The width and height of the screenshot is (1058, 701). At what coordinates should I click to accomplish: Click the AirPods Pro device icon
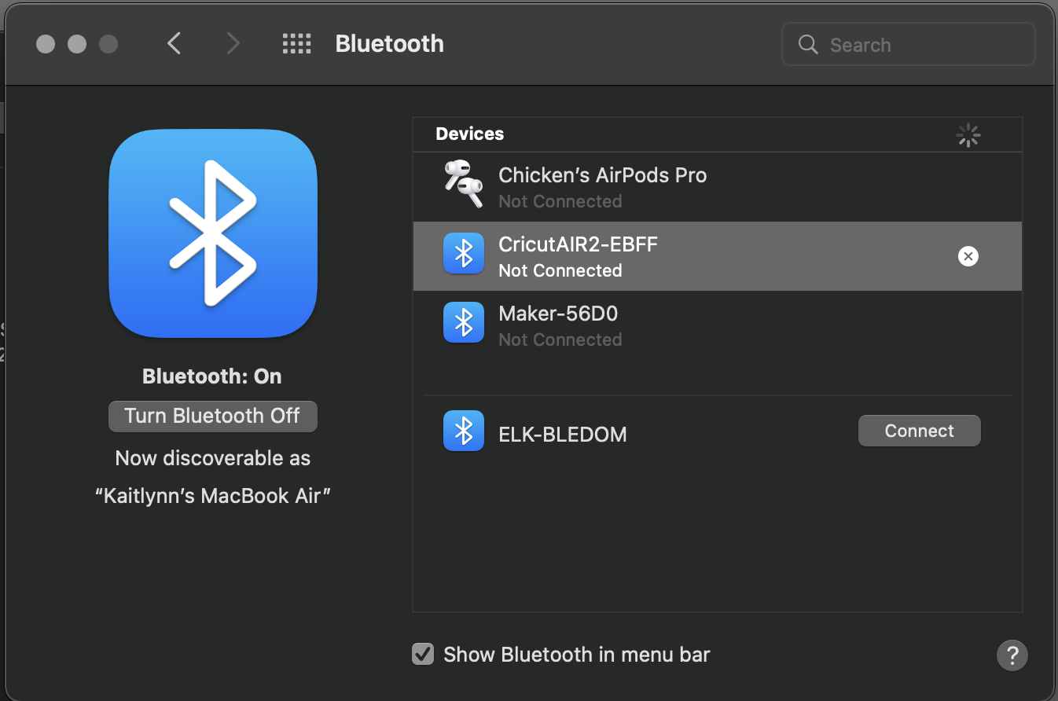pos(463,184)
